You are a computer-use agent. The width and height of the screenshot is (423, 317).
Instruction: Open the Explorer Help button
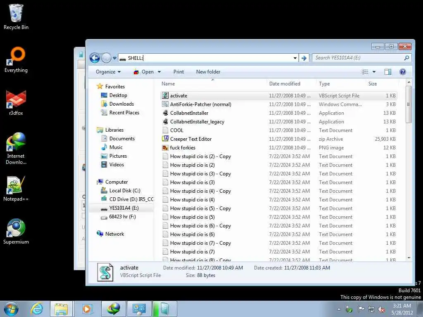tap(402, 72)
